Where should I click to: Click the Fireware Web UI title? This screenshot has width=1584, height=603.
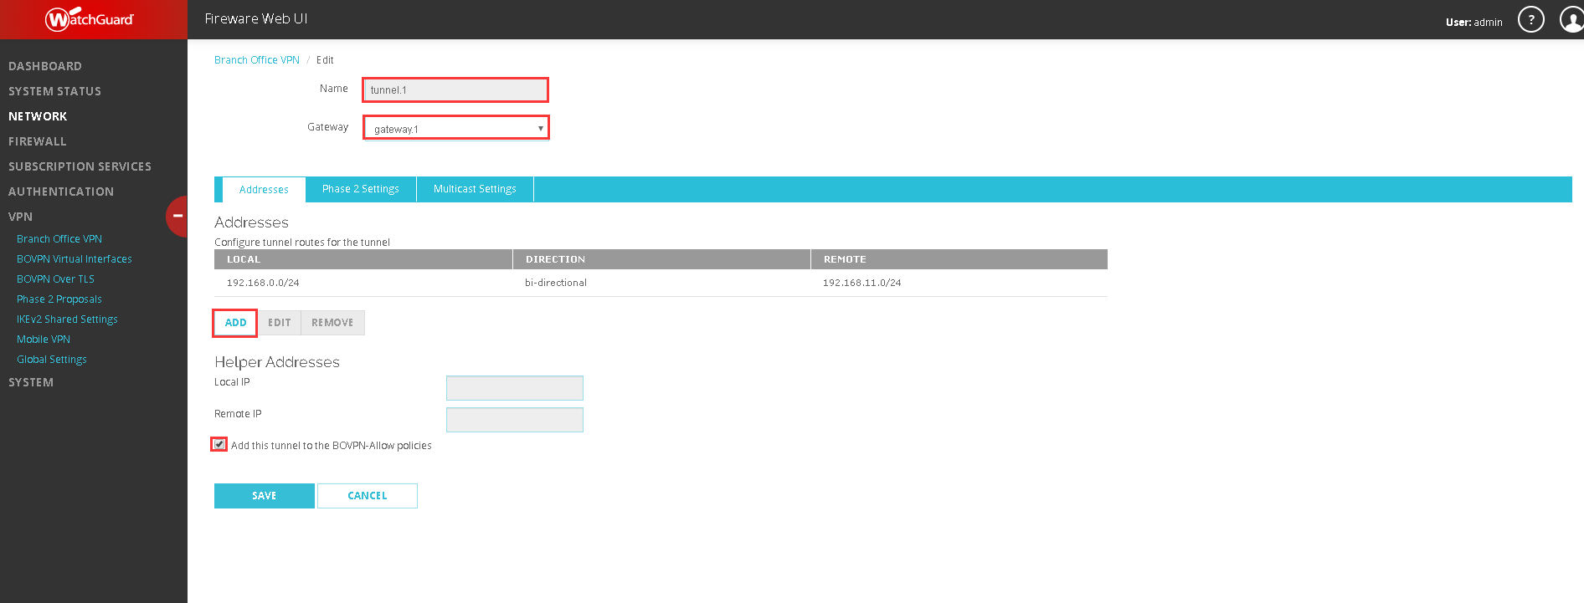pyautogui.click(x=256, y=18)
